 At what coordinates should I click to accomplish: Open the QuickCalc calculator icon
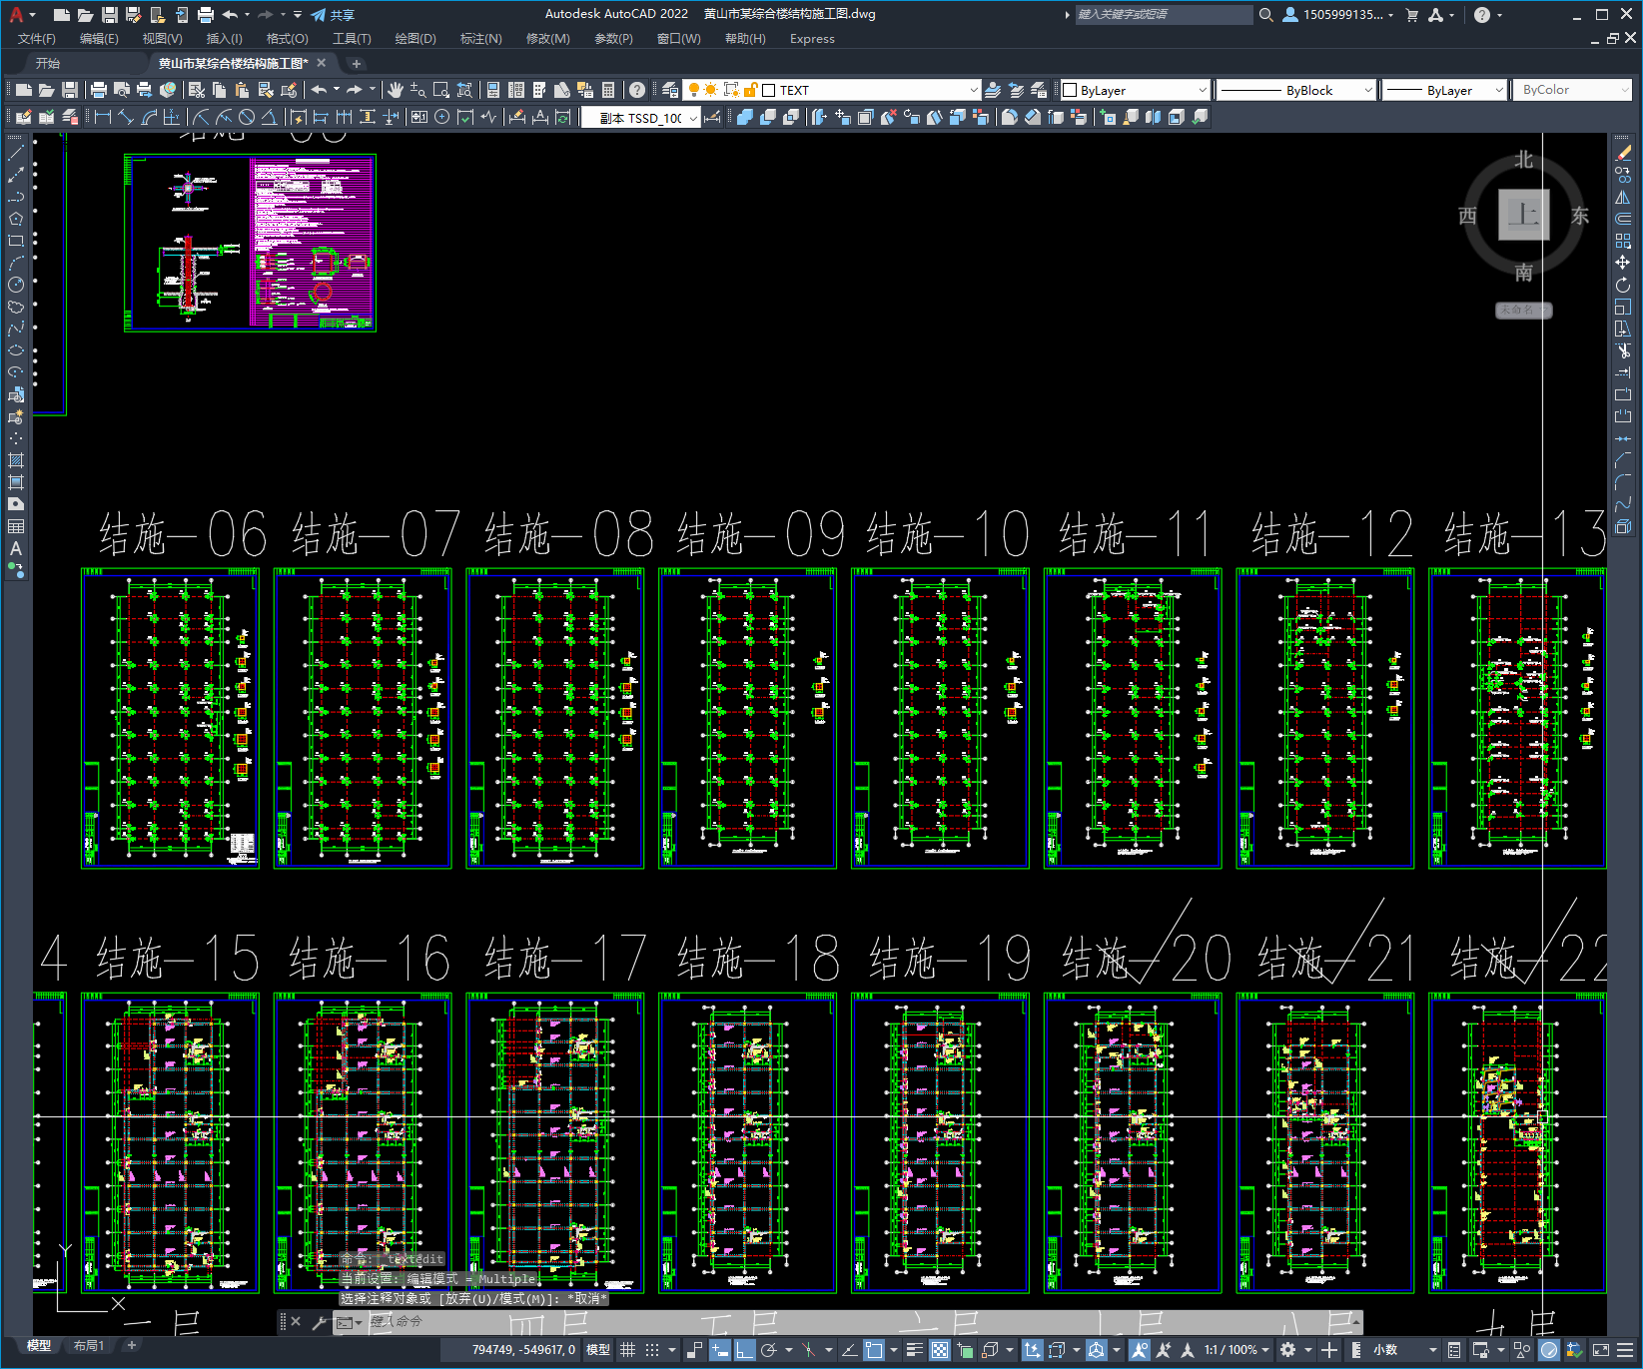[608, 90]
